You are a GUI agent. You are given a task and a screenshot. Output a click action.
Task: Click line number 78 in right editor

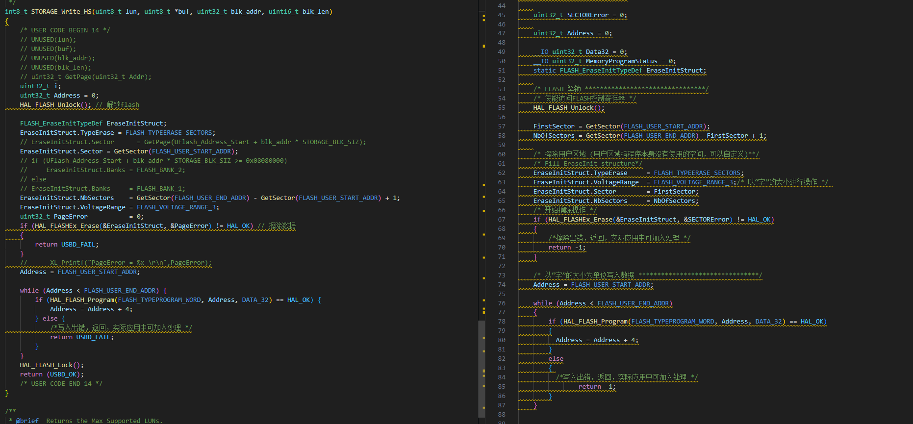(x=501, y=322)
